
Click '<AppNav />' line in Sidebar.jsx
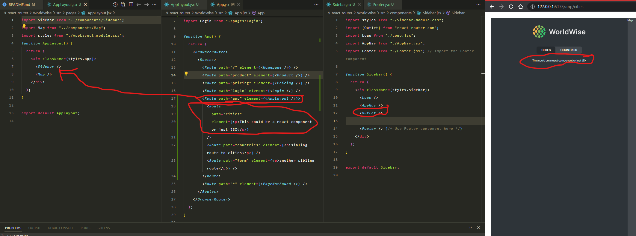(371, 105)
